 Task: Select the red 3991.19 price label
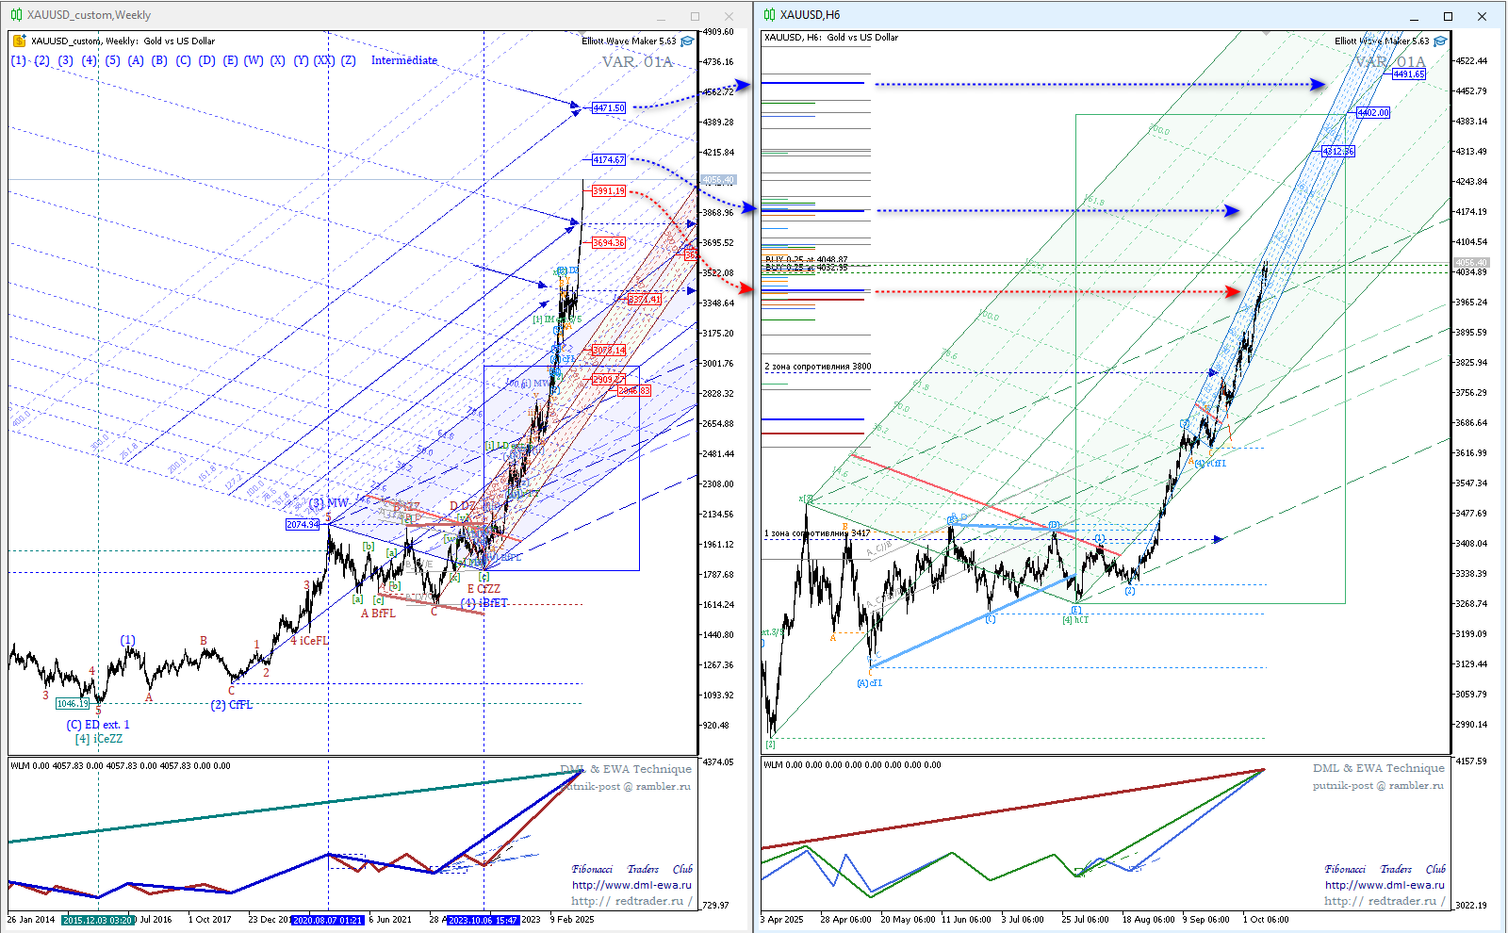click(609, 191)
